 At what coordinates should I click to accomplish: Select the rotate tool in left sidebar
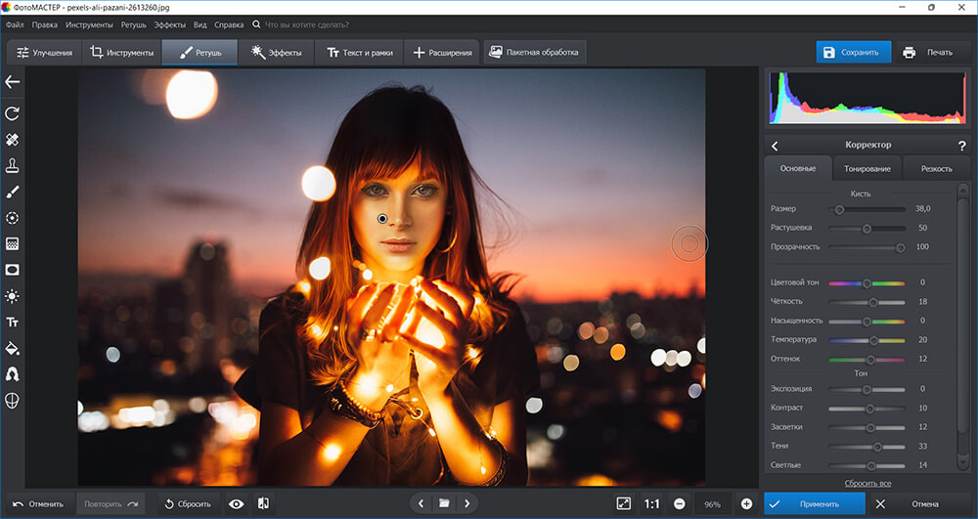pyautogui.click(x=12, y=113)
